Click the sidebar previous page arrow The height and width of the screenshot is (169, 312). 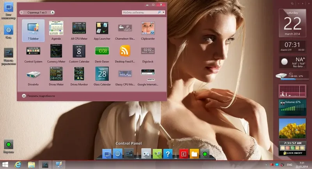(x=298, y=4)
